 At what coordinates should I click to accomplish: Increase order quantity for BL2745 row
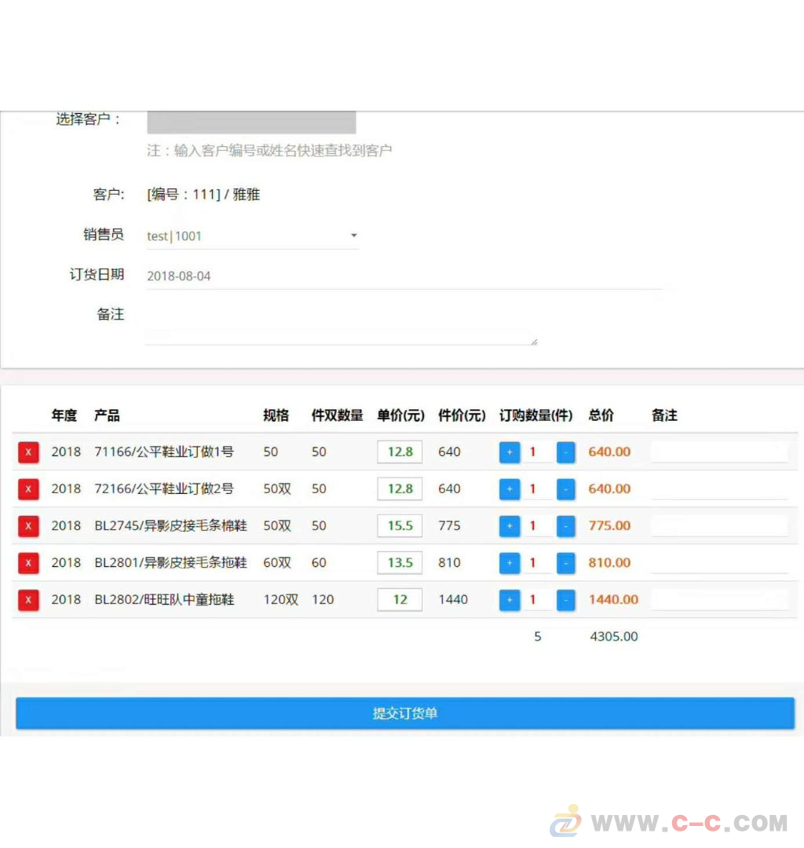[x=509, y=526]
